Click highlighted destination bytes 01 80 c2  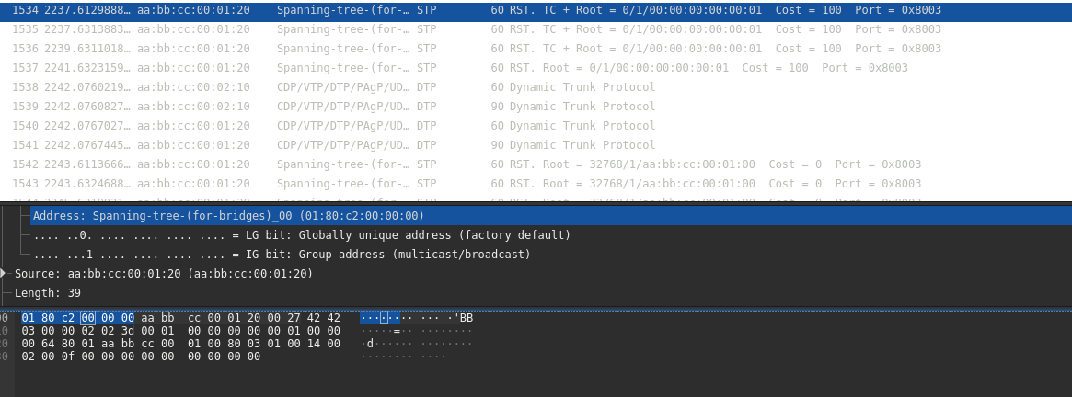point(49,318)
